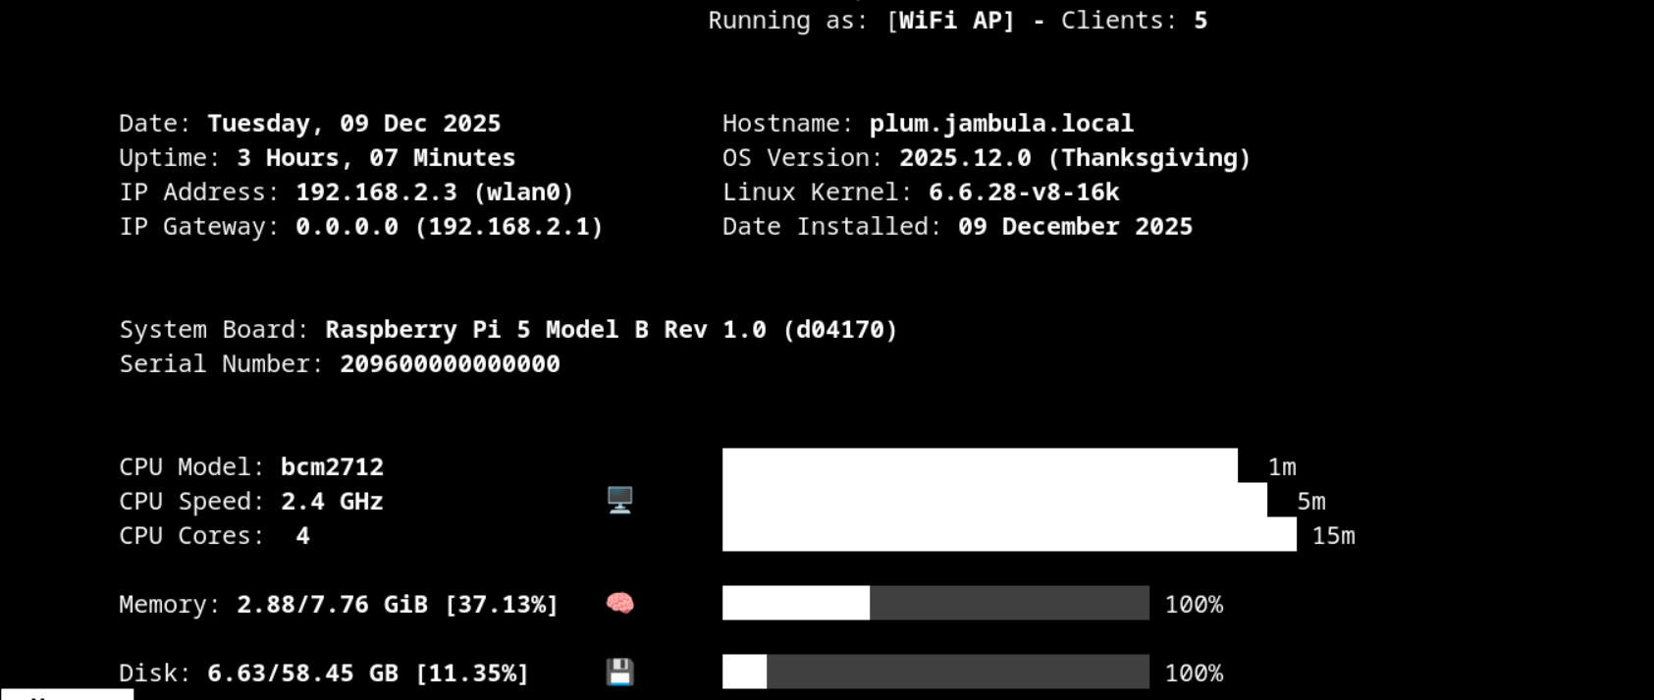Viewport: 1654px width, 700px height.
Task: Click the disk usage progress bar
Action: pyautogui.click(x=934, y=672)
